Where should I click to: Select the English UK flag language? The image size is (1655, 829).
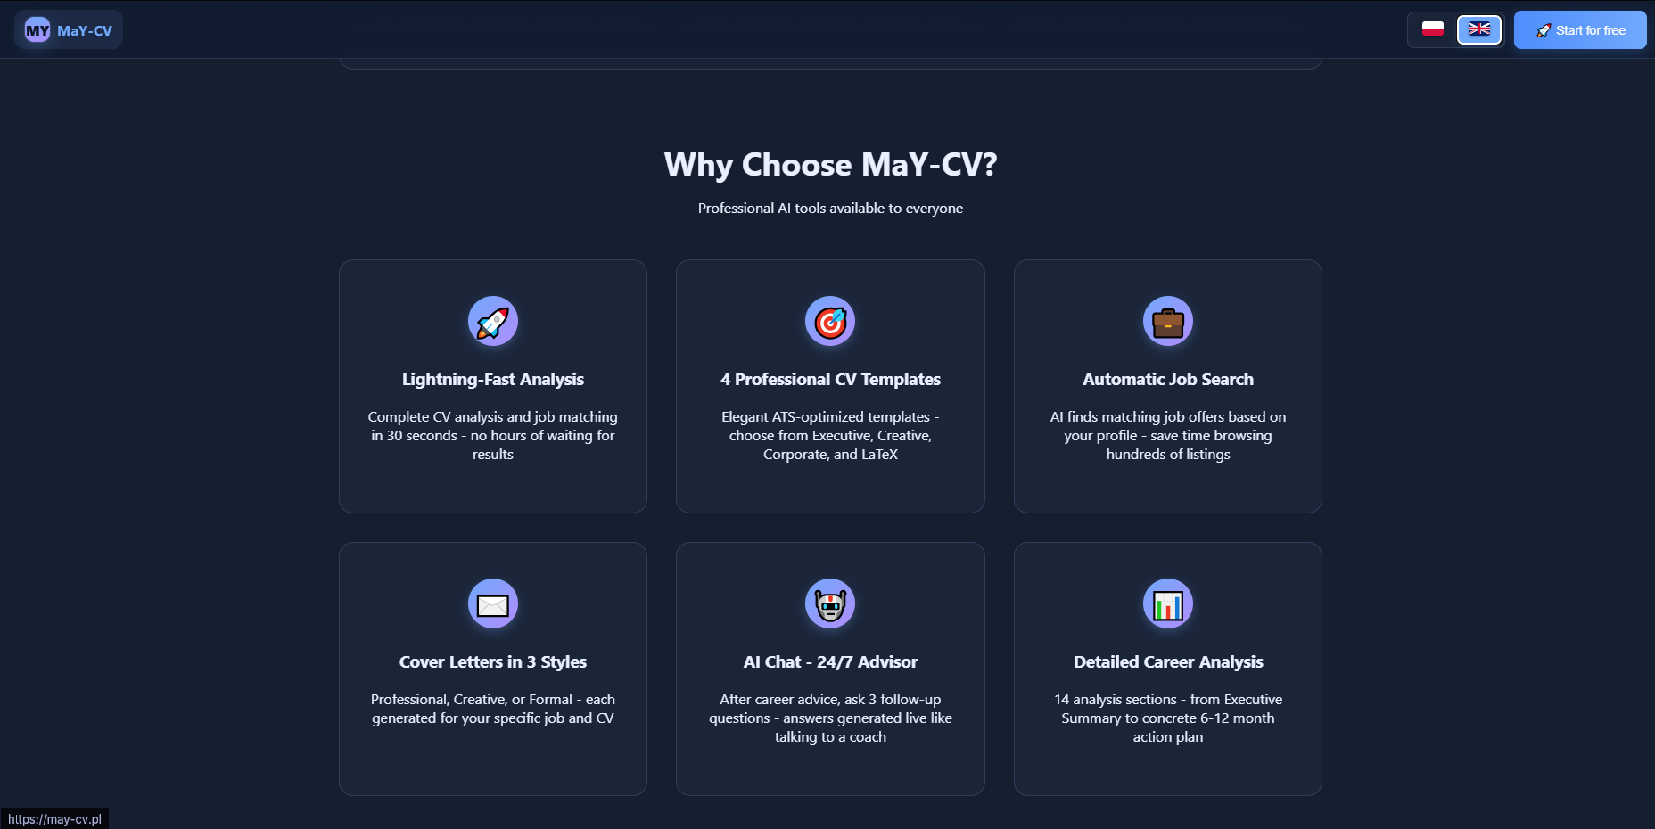coord(1479,29)
